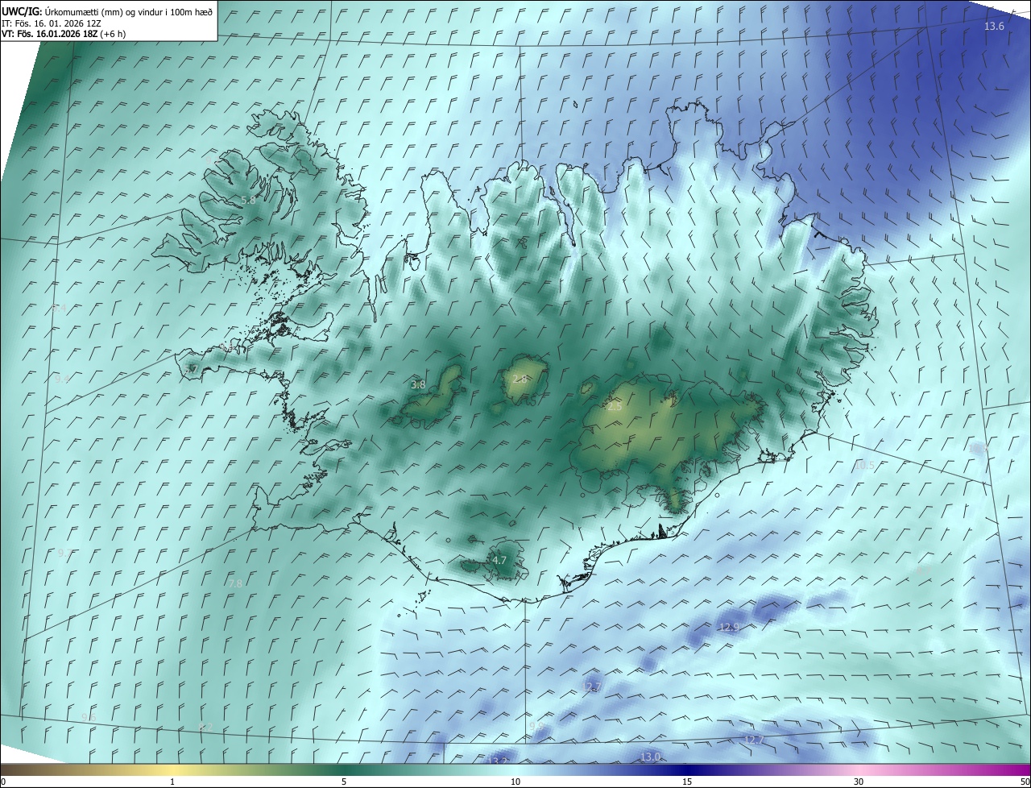
Task: Click the map title 'Úrkomumætti (mm) og vindur'
Action: [x=128, y=11]
